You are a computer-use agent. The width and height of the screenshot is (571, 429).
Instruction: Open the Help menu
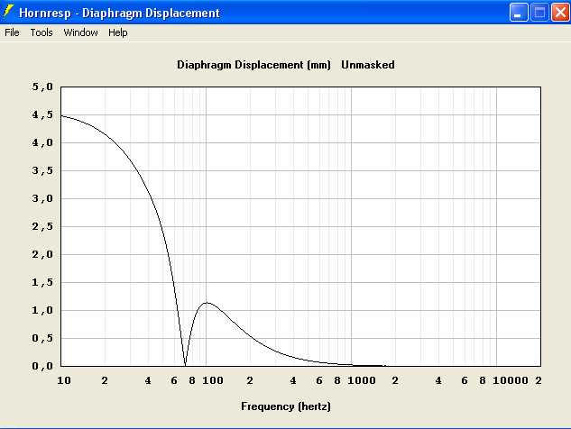coord(117,32)
